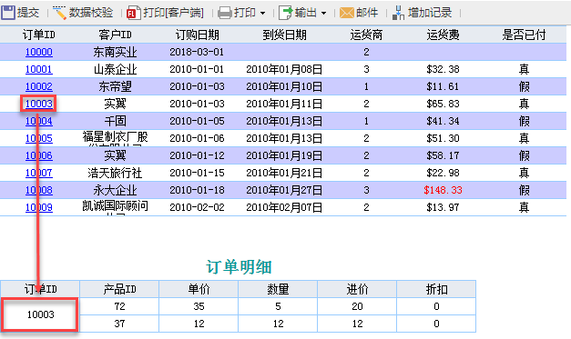
Task: Click the 增加记录 add record icon
Action: click(398, 13)
